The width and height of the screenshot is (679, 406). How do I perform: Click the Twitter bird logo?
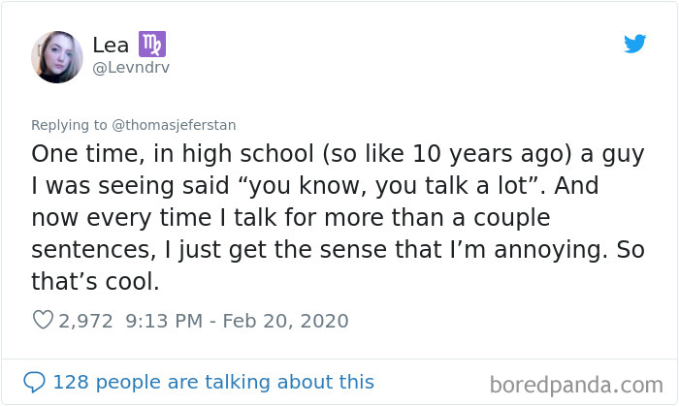pyautogui.click(x=634, y=44)
